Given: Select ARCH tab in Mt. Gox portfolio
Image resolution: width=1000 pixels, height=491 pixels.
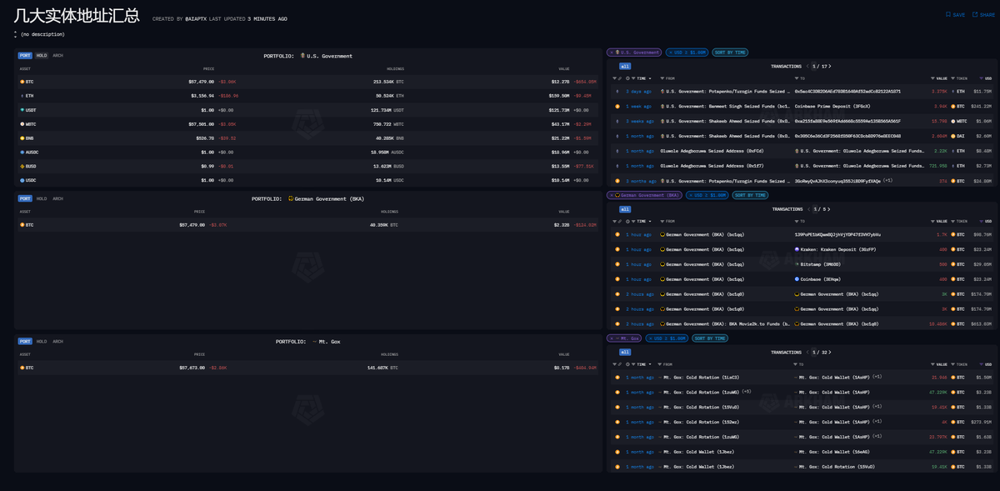Looking at the screenshot, I should pyautogui.click(x=57, y=341).
